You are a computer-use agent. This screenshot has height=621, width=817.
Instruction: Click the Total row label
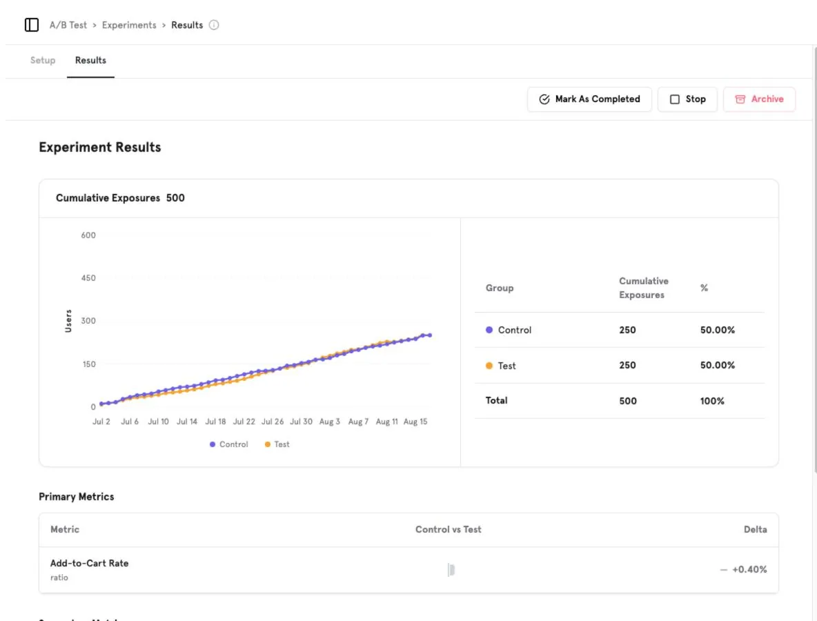pos(497,401)
